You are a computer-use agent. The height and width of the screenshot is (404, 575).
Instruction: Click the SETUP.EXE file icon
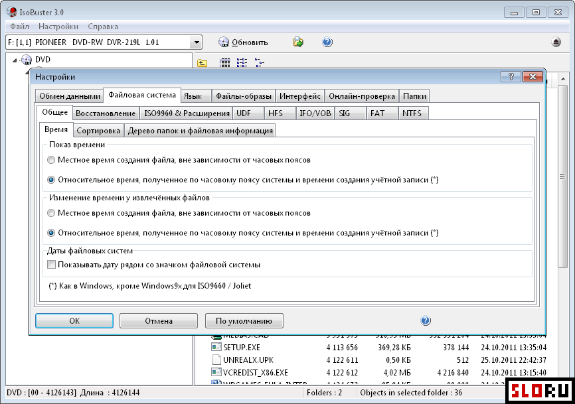[216, 347]
